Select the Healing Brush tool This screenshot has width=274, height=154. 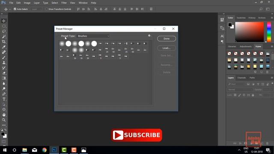pyautogui.click(x=4, y=52)
